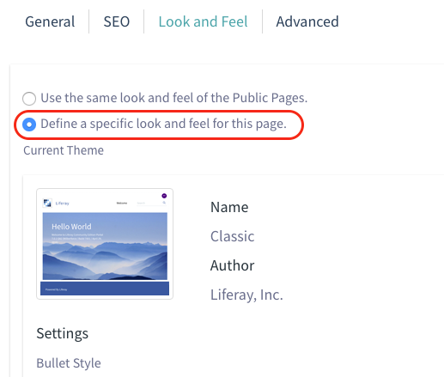Open the SEO tab

pyautogui.click(x=117, y=21)
